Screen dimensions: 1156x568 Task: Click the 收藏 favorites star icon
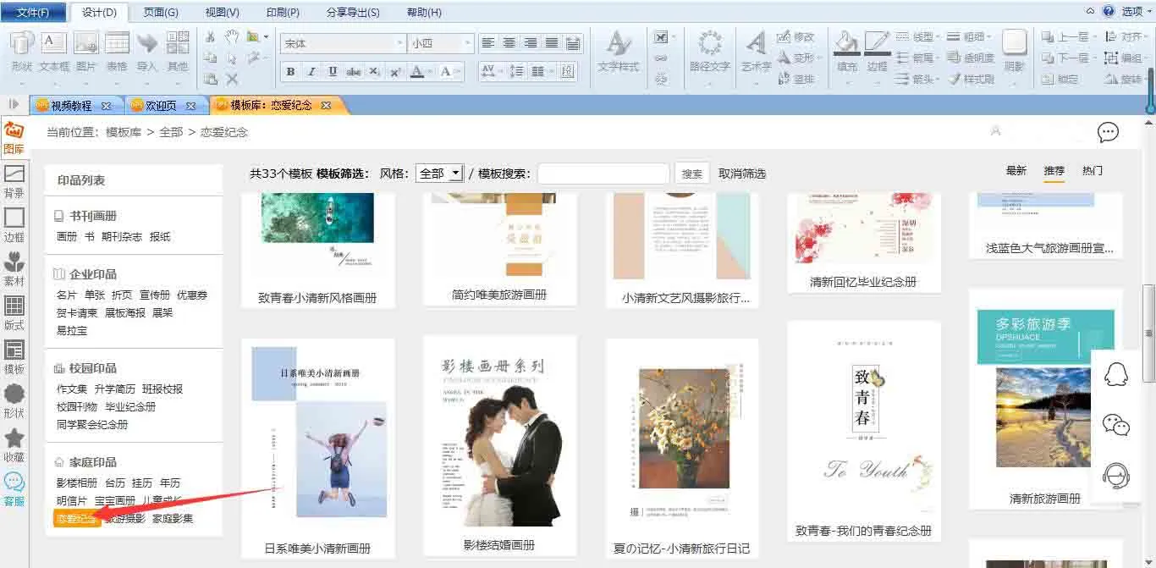(14, 444)
